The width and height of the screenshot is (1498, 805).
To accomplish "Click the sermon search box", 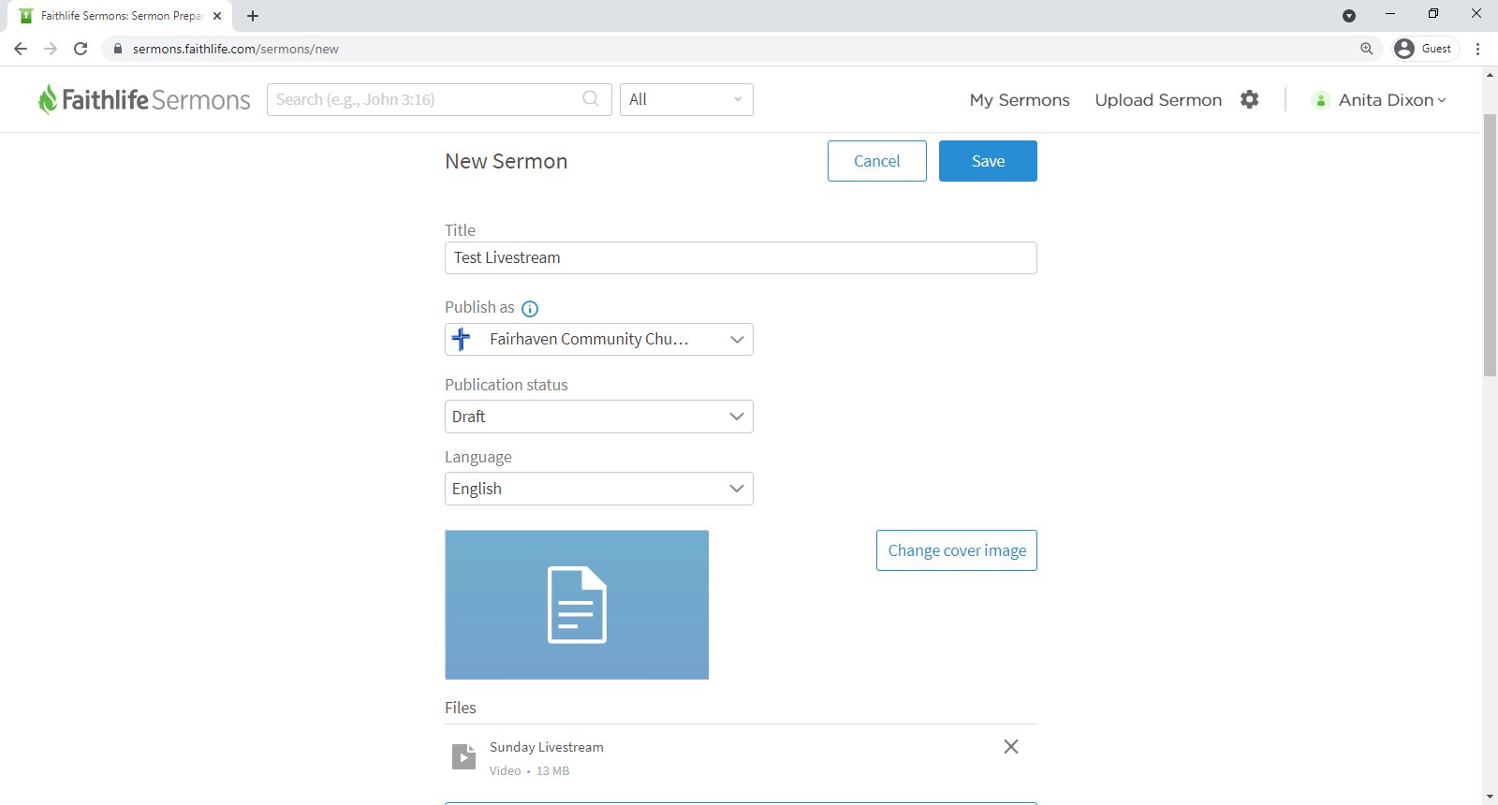I will point(439,99).
